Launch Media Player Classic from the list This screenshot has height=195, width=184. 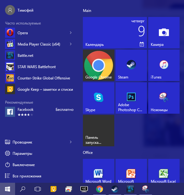click(x=39, y=44)
